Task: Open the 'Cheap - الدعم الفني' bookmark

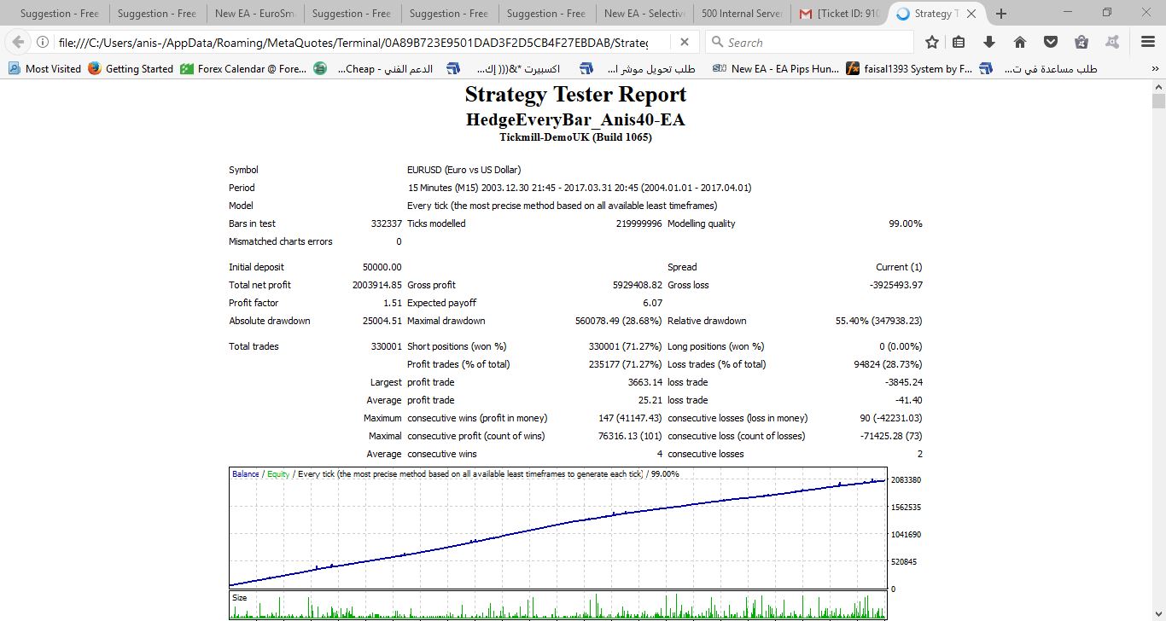Action: coord(374,69)
